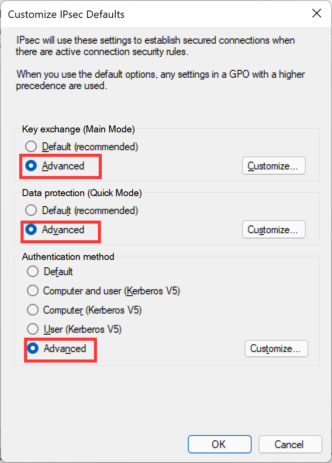Select Default authentication method radio button
The image size is (332, 463).
(33, 272)
